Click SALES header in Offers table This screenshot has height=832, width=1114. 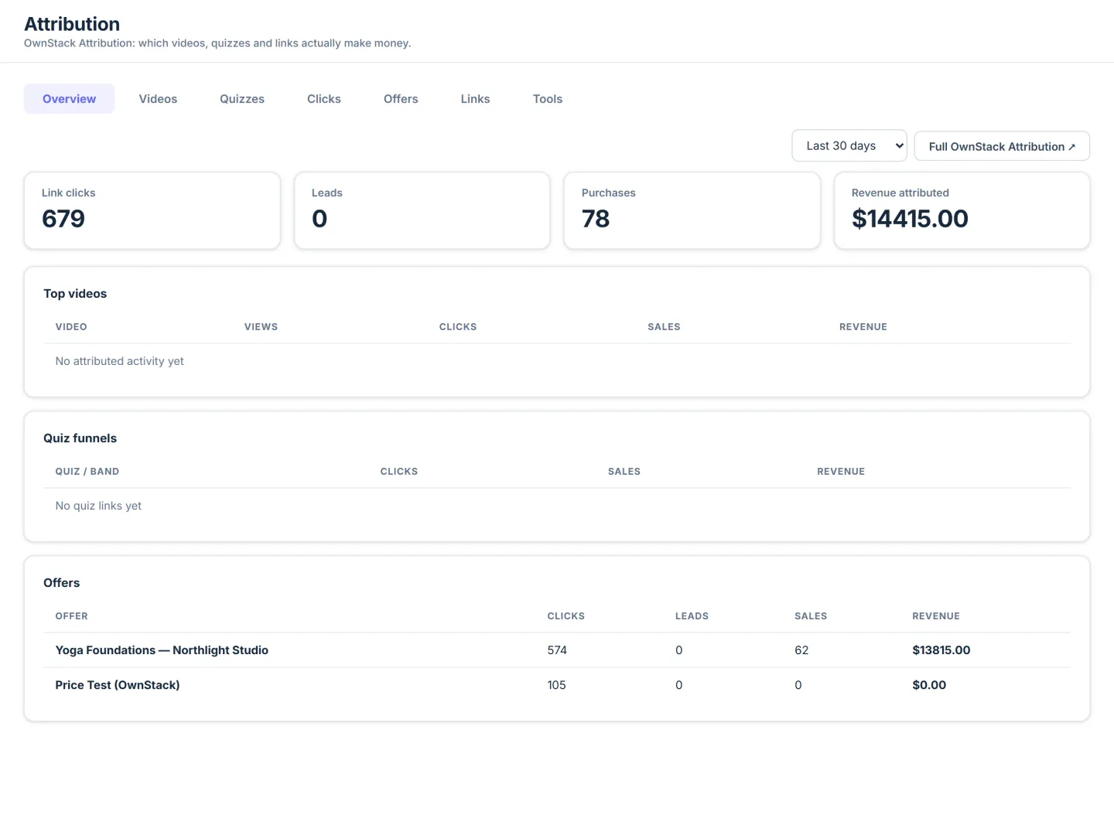click(811, 616)
